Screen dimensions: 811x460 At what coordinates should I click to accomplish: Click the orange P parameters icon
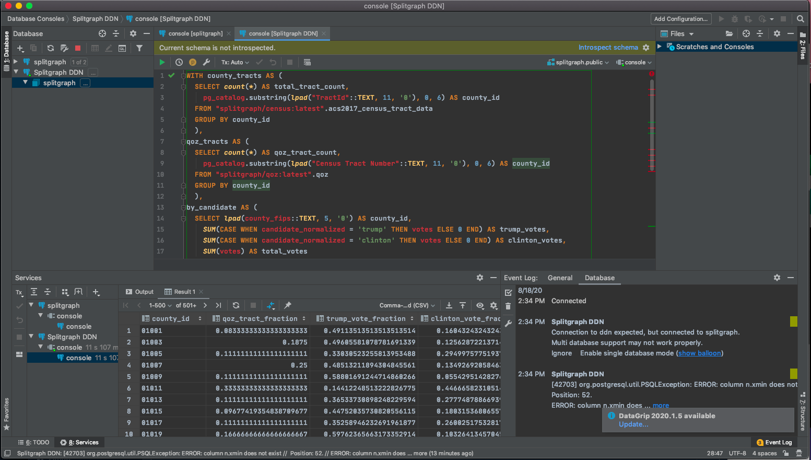tap(193, 62)
